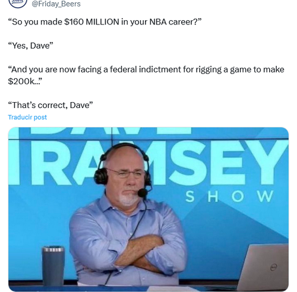Click the man's white goatee in the photo

127,199
